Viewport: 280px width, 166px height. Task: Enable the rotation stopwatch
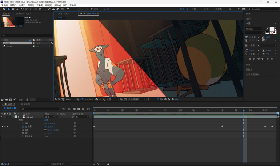23,133
